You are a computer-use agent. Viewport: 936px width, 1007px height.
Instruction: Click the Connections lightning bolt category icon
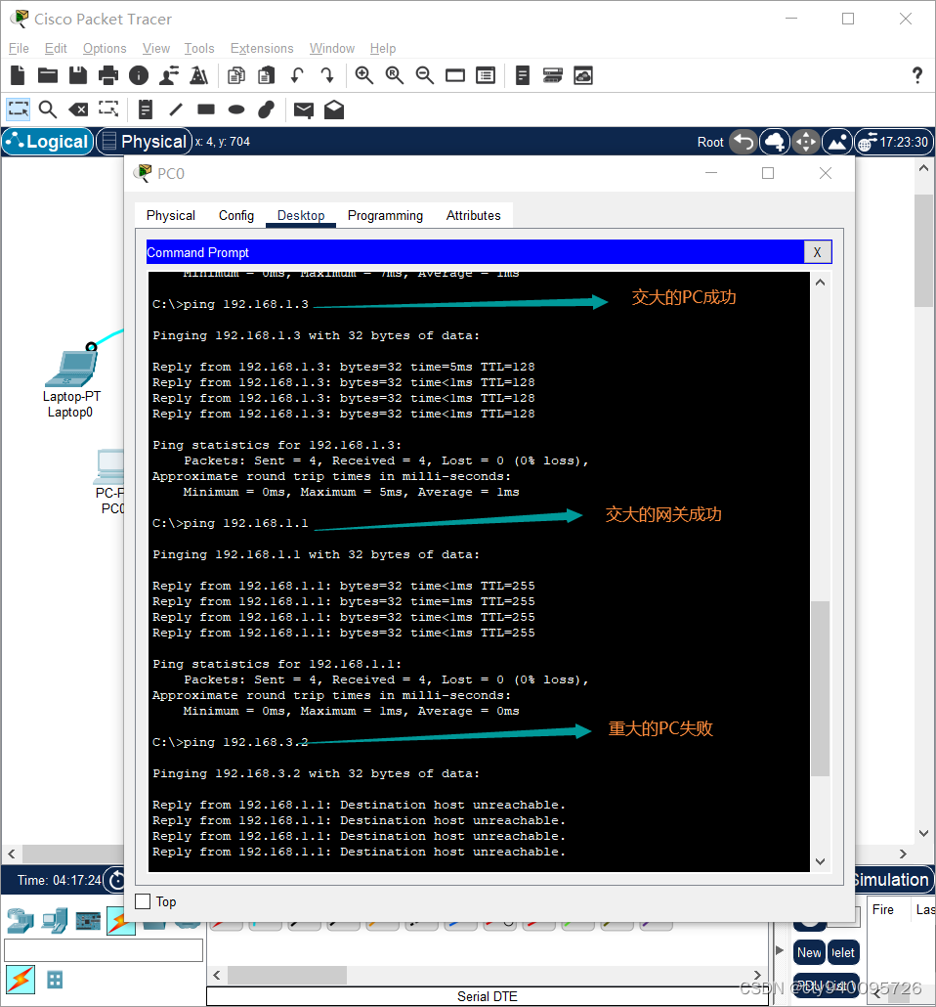point(121,921)
